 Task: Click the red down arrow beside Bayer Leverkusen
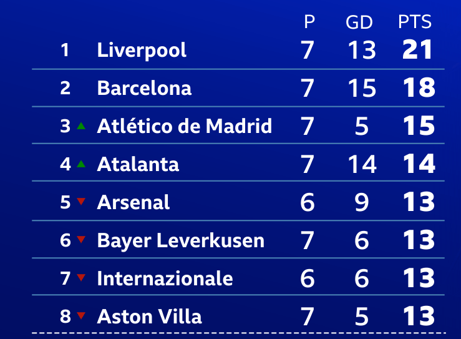pos(80,240)
